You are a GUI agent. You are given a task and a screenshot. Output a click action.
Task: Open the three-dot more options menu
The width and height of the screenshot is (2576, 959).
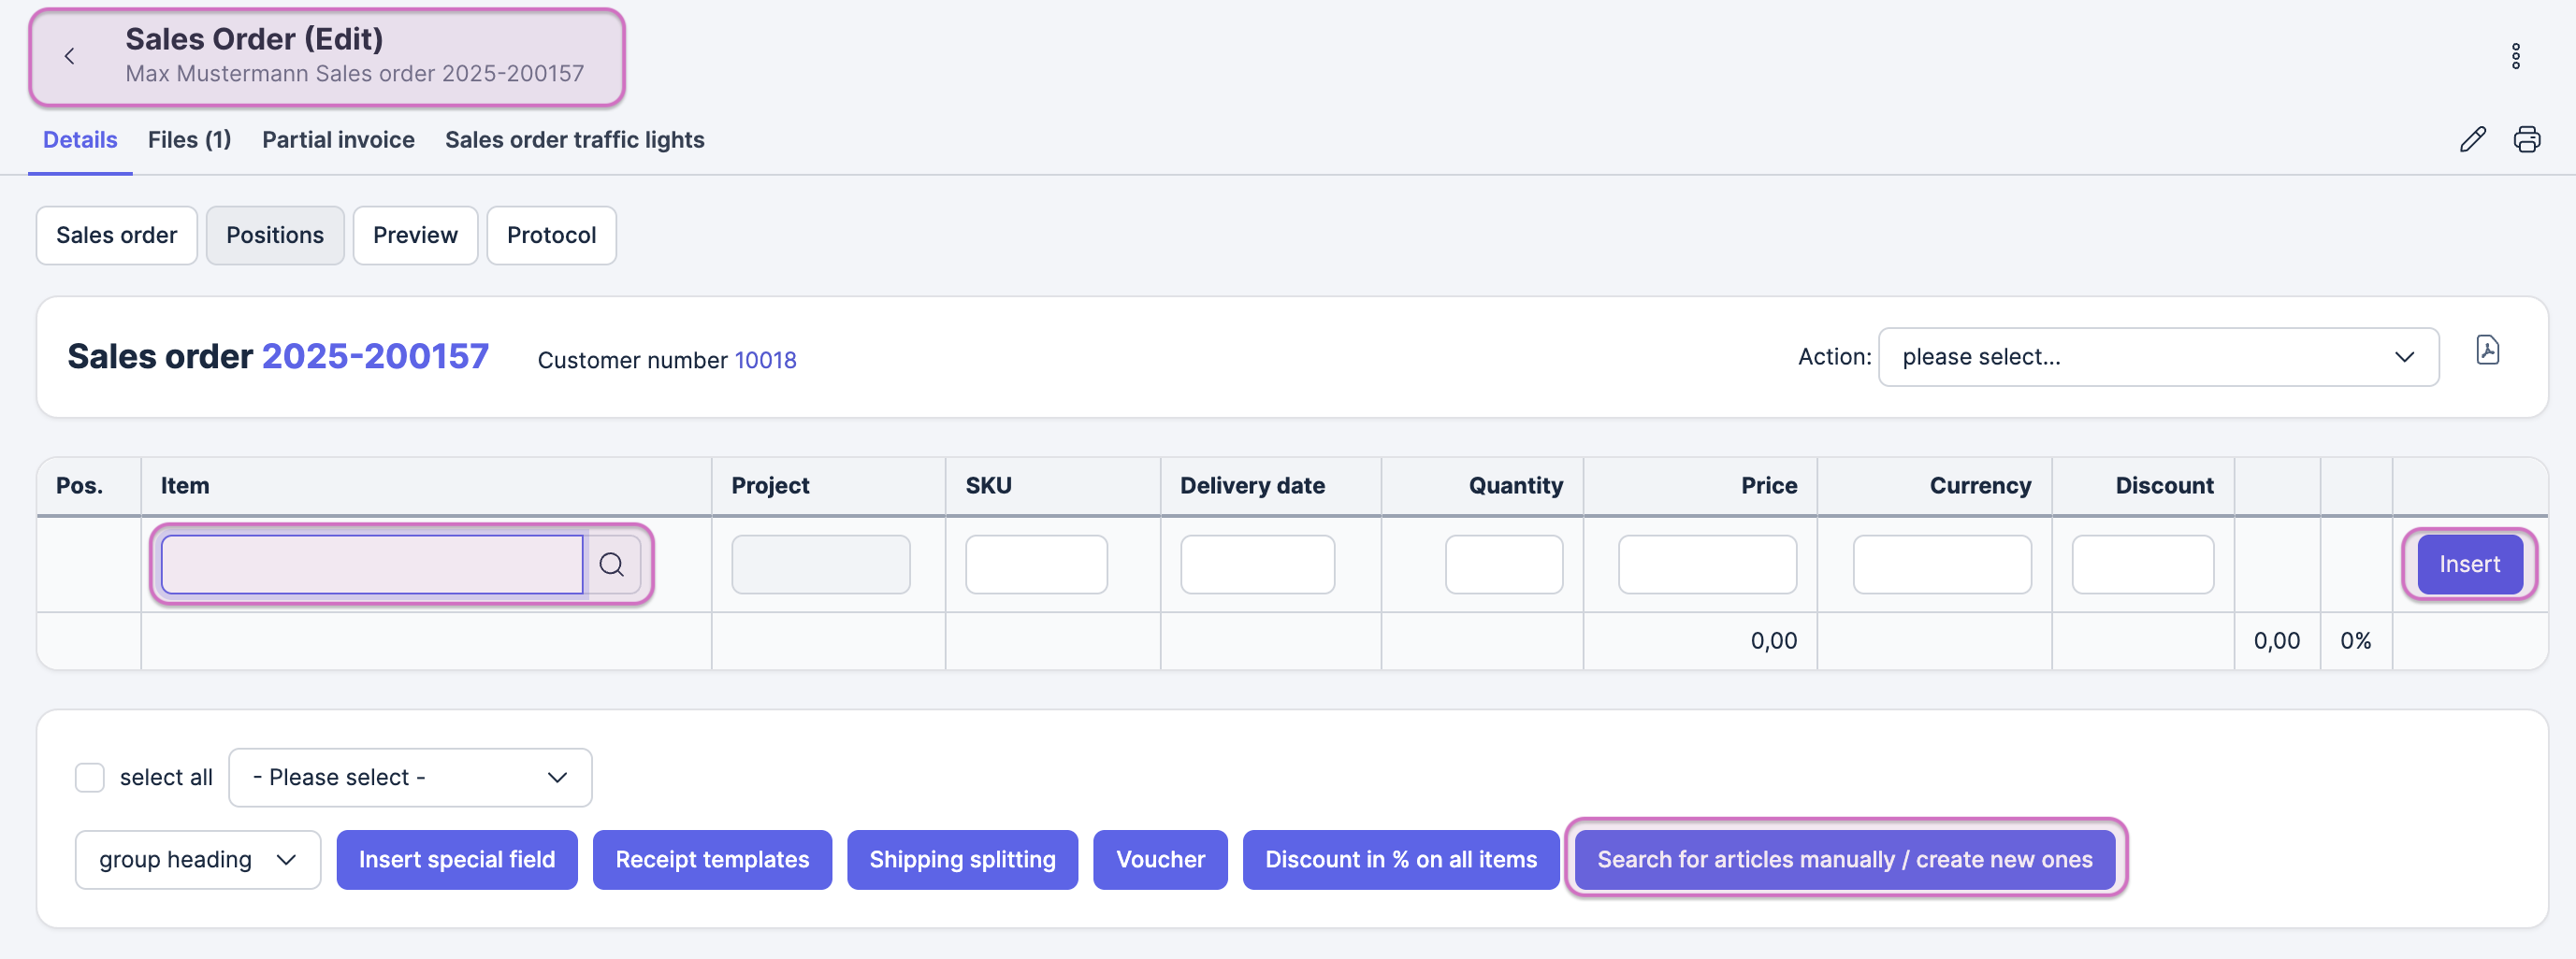pos(2515,56)
